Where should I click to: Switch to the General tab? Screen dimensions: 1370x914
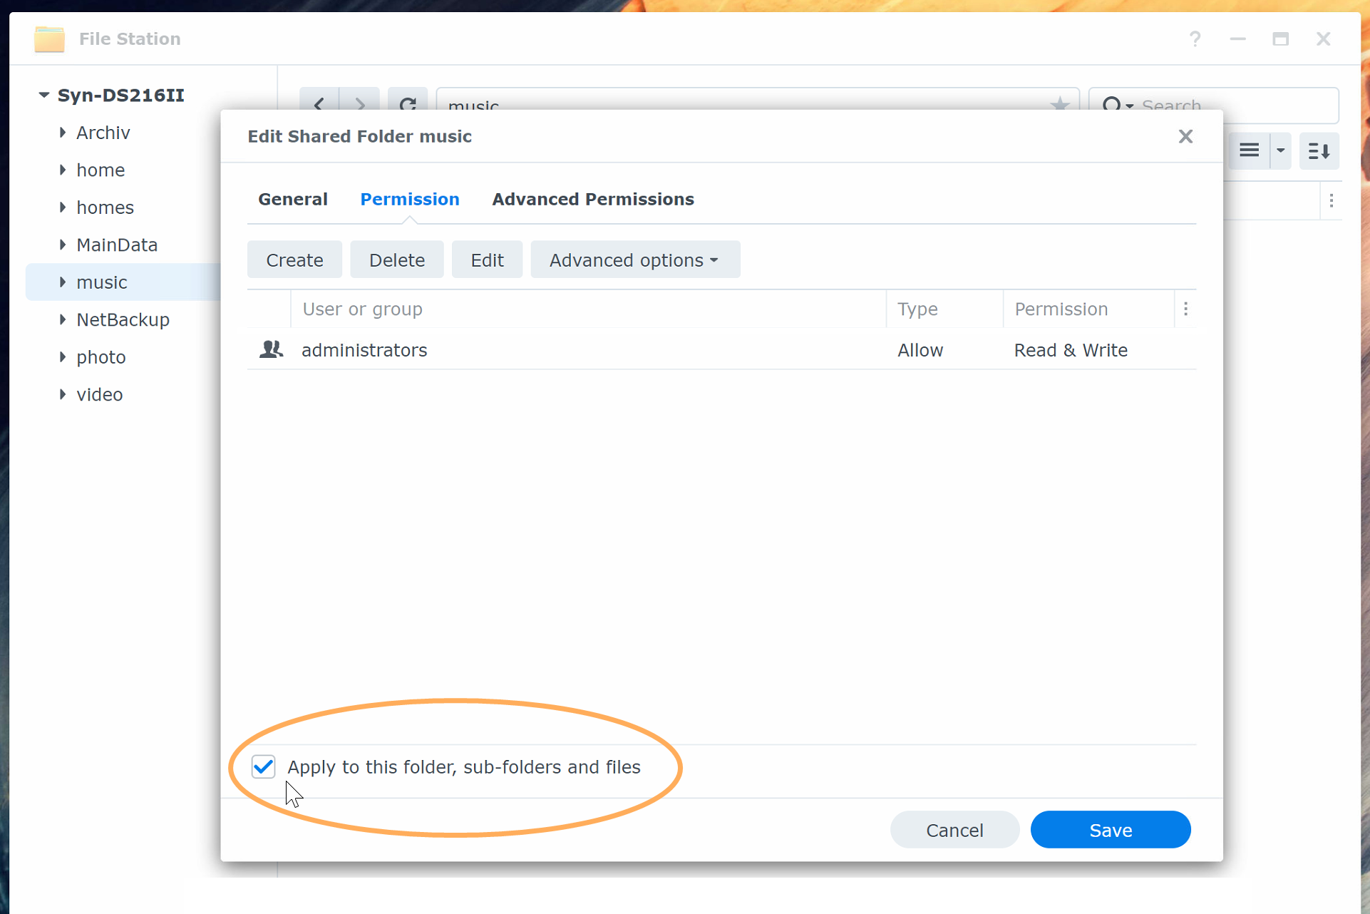click(292, 199)
